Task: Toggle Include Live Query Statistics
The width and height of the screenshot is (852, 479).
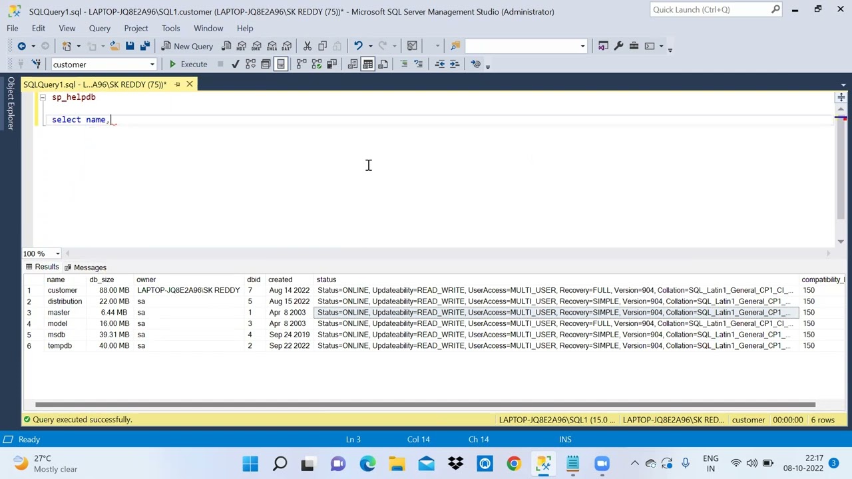Action: (317, 64)
